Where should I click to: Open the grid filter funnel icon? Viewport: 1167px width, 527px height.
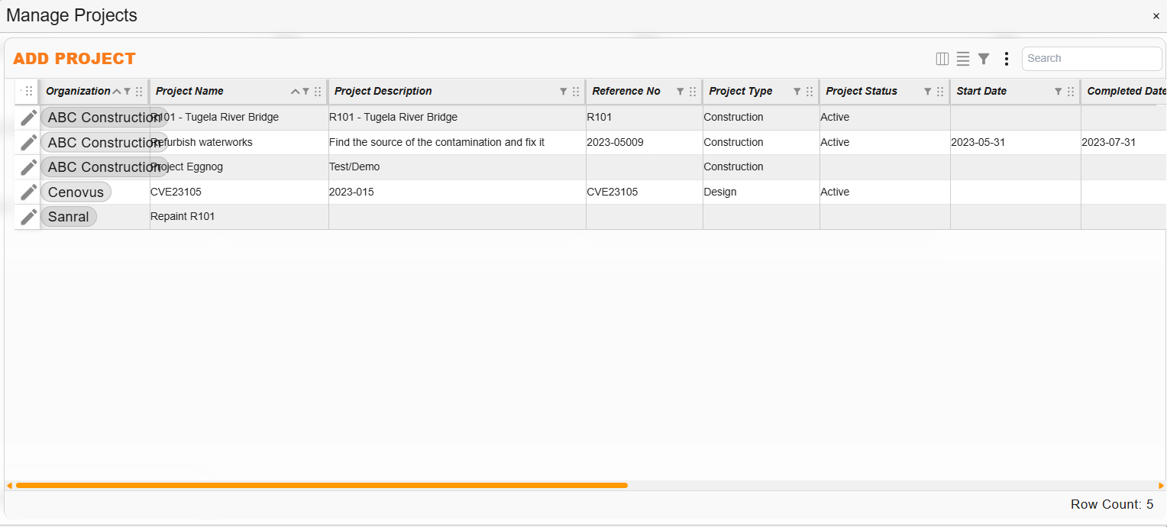983,58
